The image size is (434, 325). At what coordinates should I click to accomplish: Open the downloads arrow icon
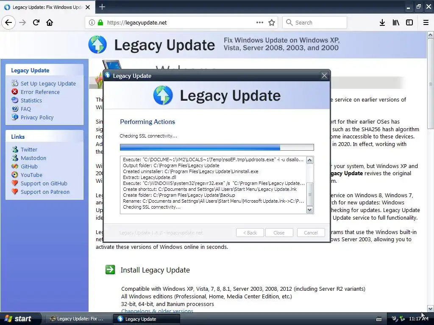pyautogui.click(x=382, y=22)
